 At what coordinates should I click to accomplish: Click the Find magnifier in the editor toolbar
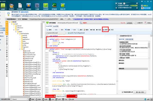[x=79, y=30]
